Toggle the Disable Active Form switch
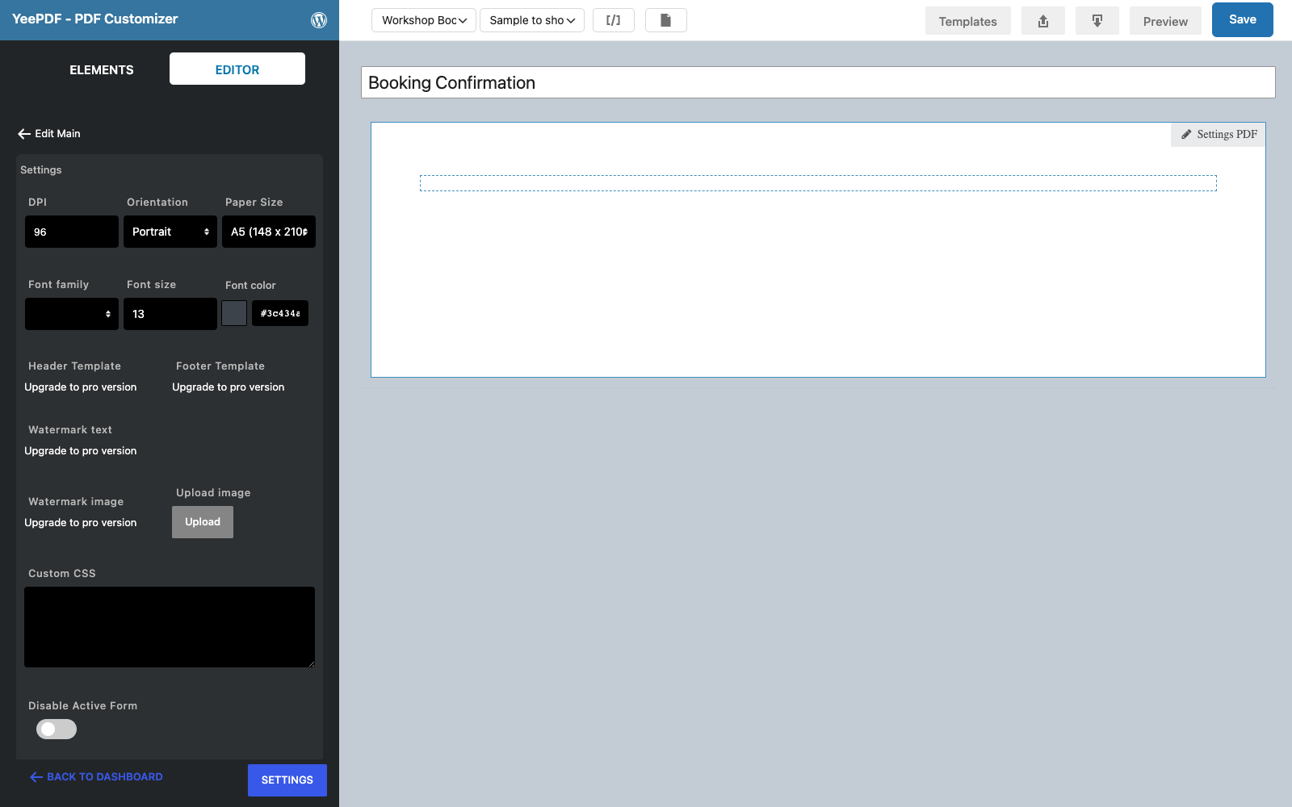The image size is (1292, 807). pos(57,730)
